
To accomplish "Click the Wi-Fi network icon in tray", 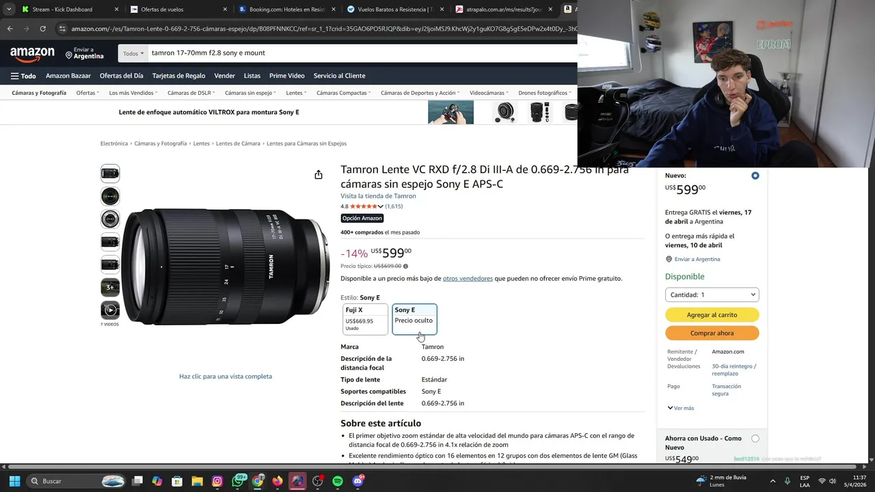I will [x=822, y=481].
